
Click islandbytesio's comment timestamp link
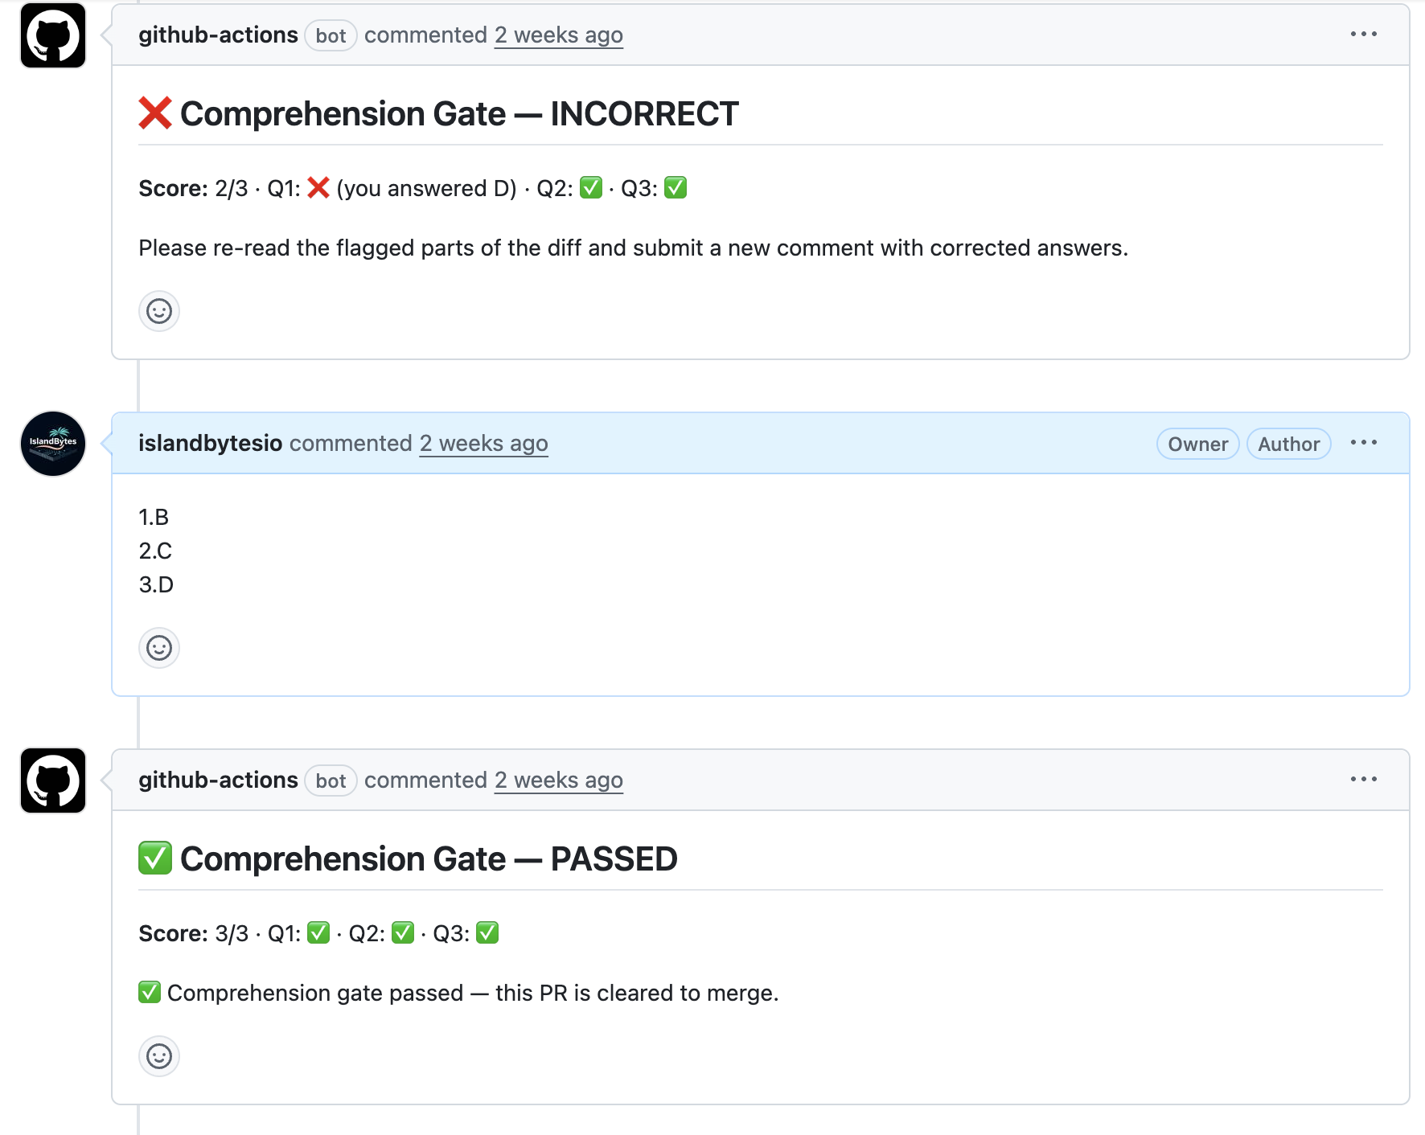483,443
